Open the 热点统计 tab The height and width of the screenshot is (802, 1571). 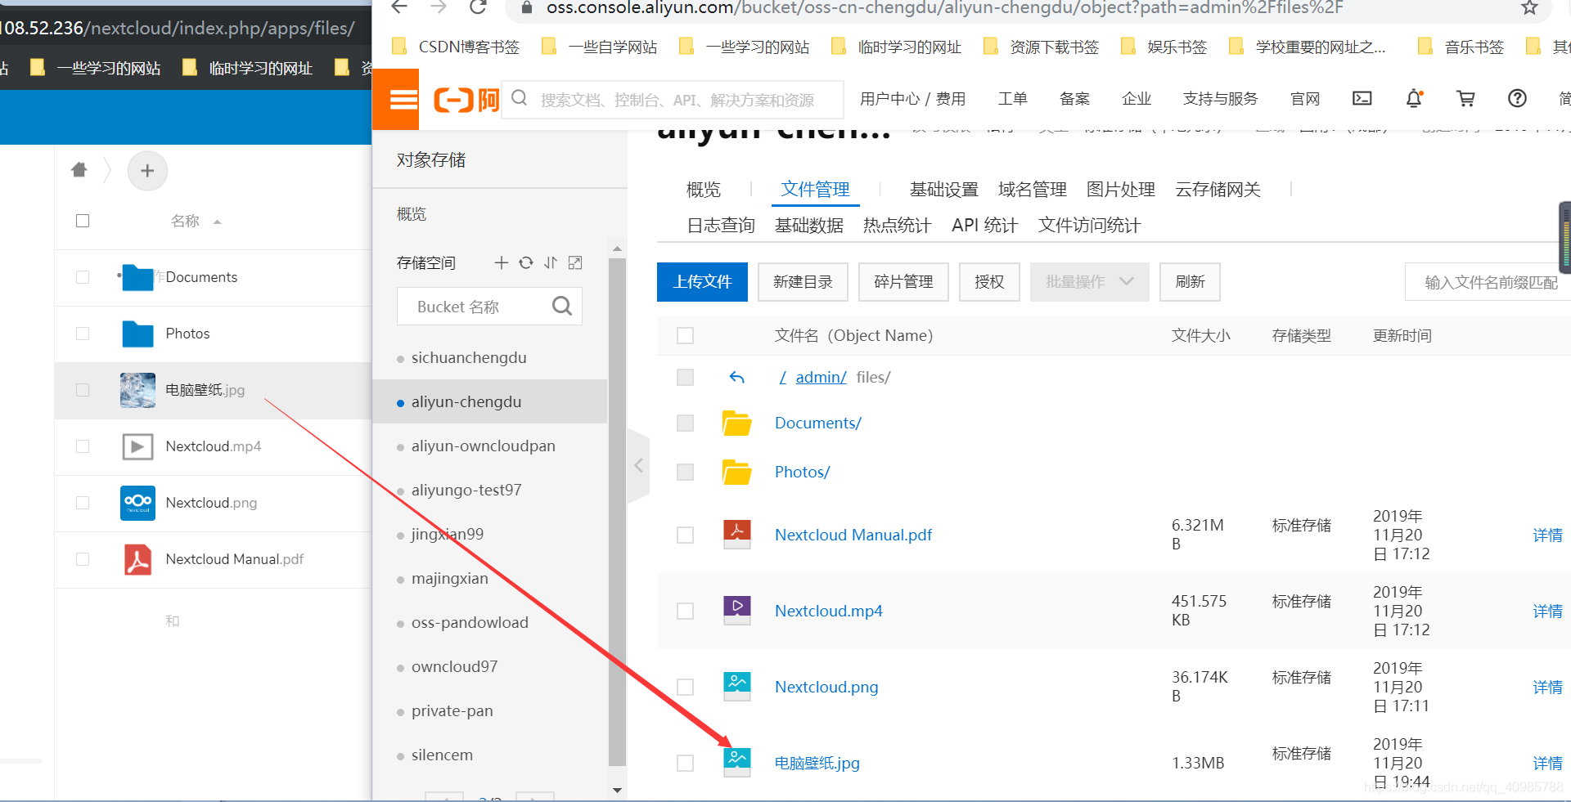[x=897, y=226]
